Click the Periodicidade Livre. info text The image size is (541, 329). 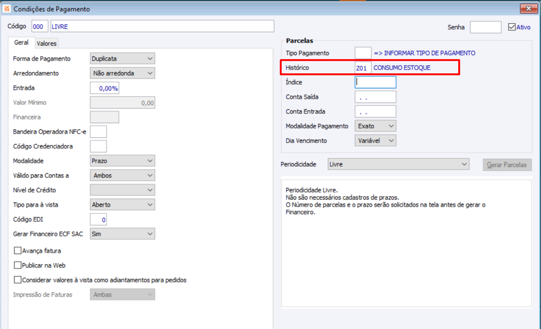[312, 190]
